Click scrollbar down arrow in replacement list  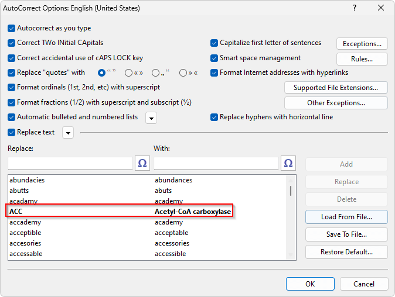(291, 255)
